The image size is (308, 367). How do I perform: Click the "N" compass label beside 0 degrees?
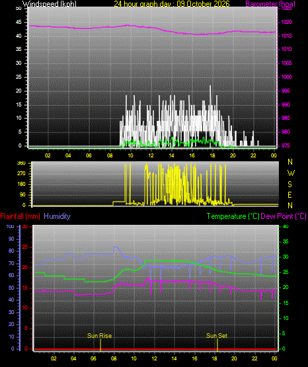point(290,206)
